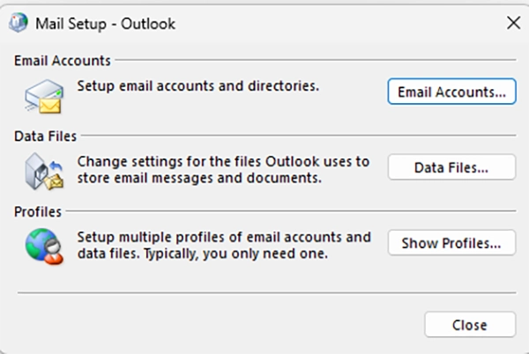Screen dimensions: 529x354
Task: Click the Profiles globe icon
Action: click(43, 245)
